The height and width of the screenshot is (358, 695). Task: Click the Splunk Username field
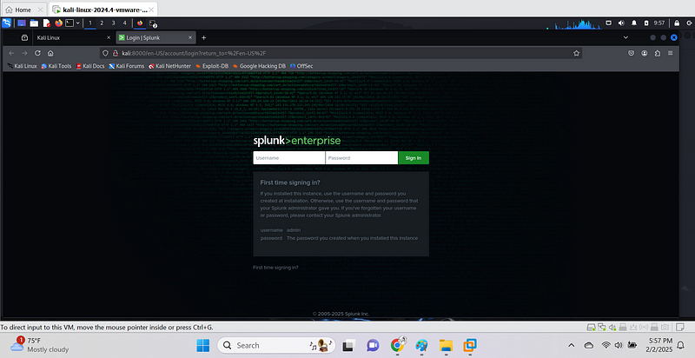click(x=289, y=158)
